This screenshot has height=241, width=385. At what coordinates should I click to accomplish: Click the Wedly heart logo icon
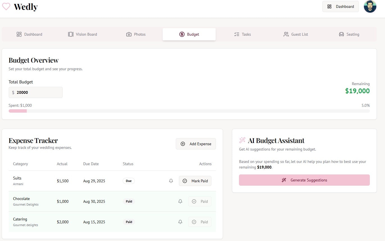pos(6,6)
